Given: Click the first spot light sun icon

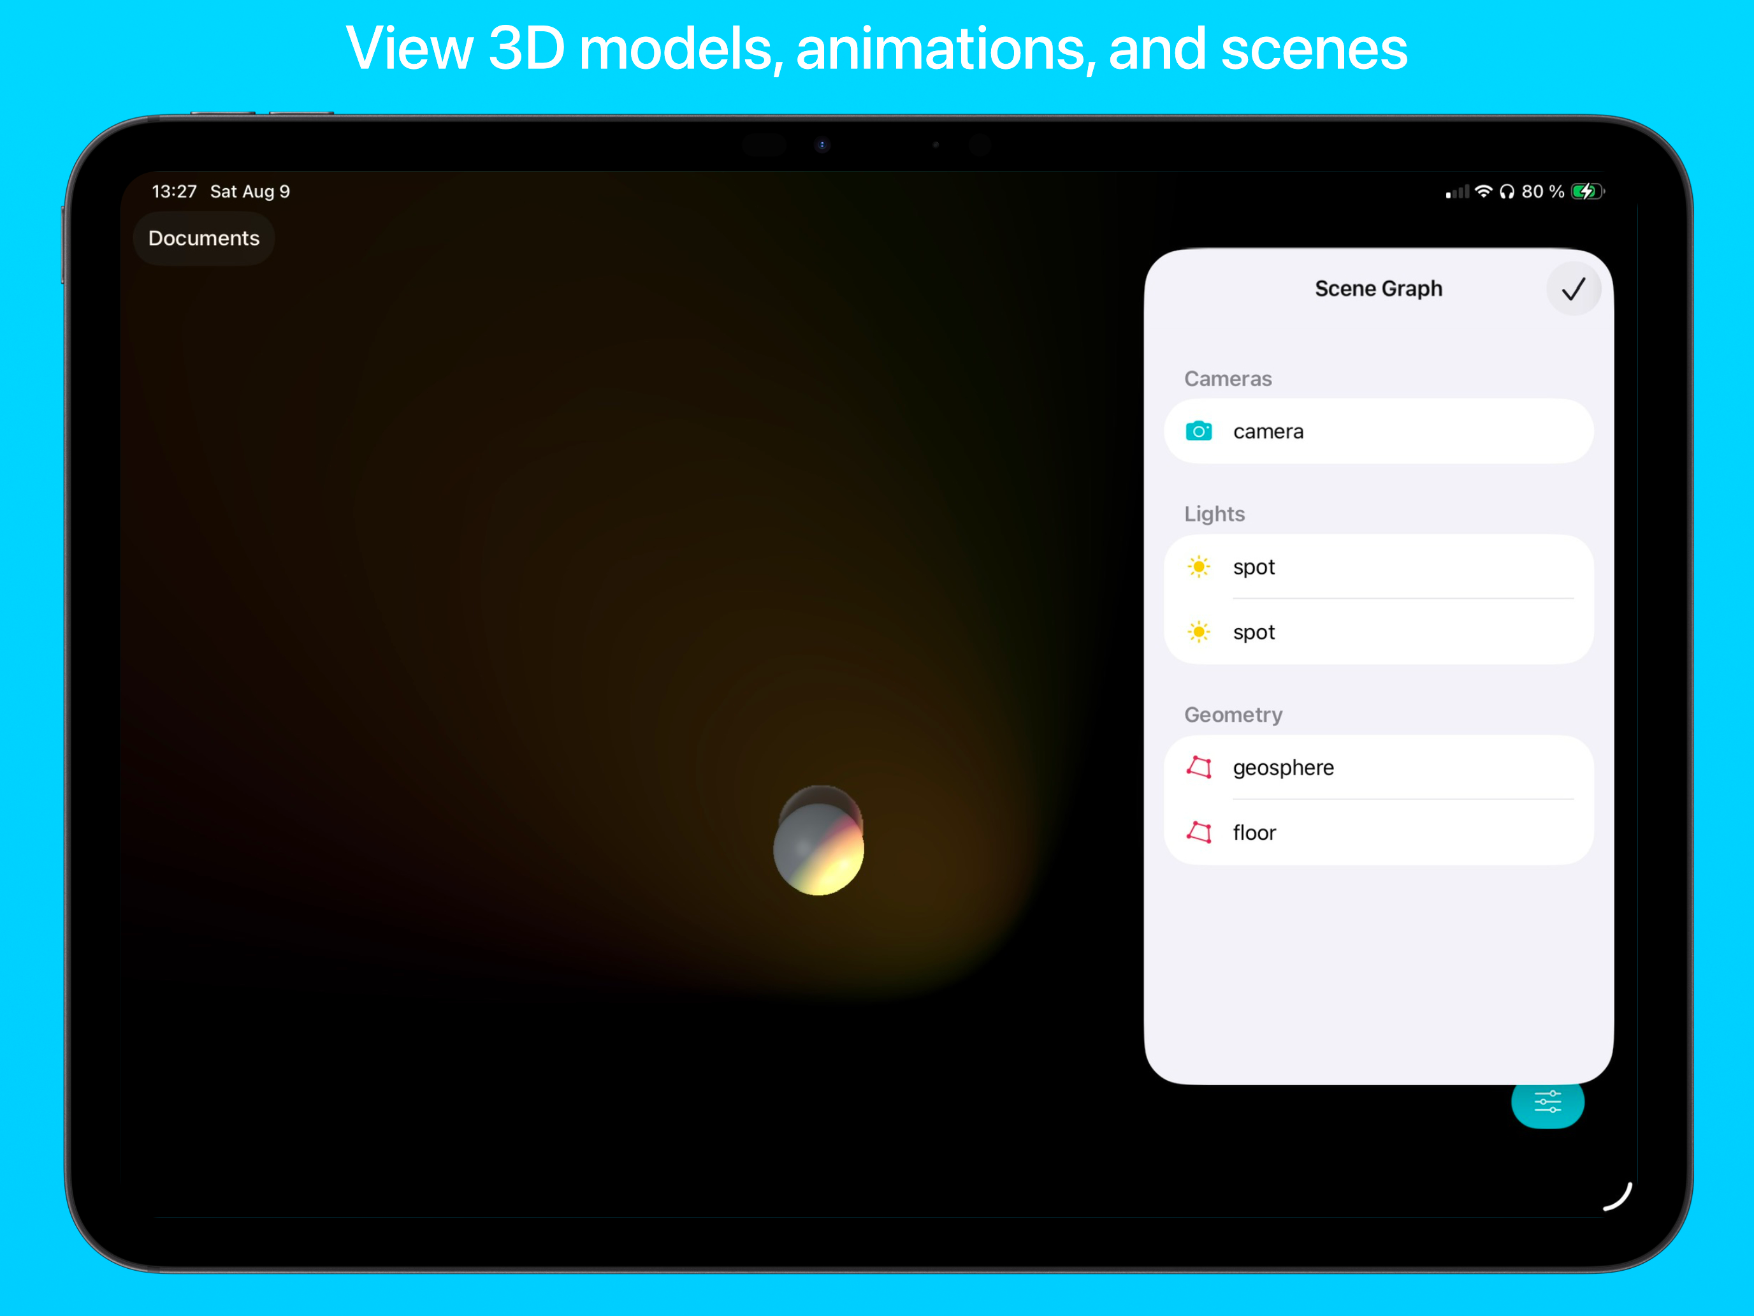Looking at the screenshot, I should click(1198, 566).
